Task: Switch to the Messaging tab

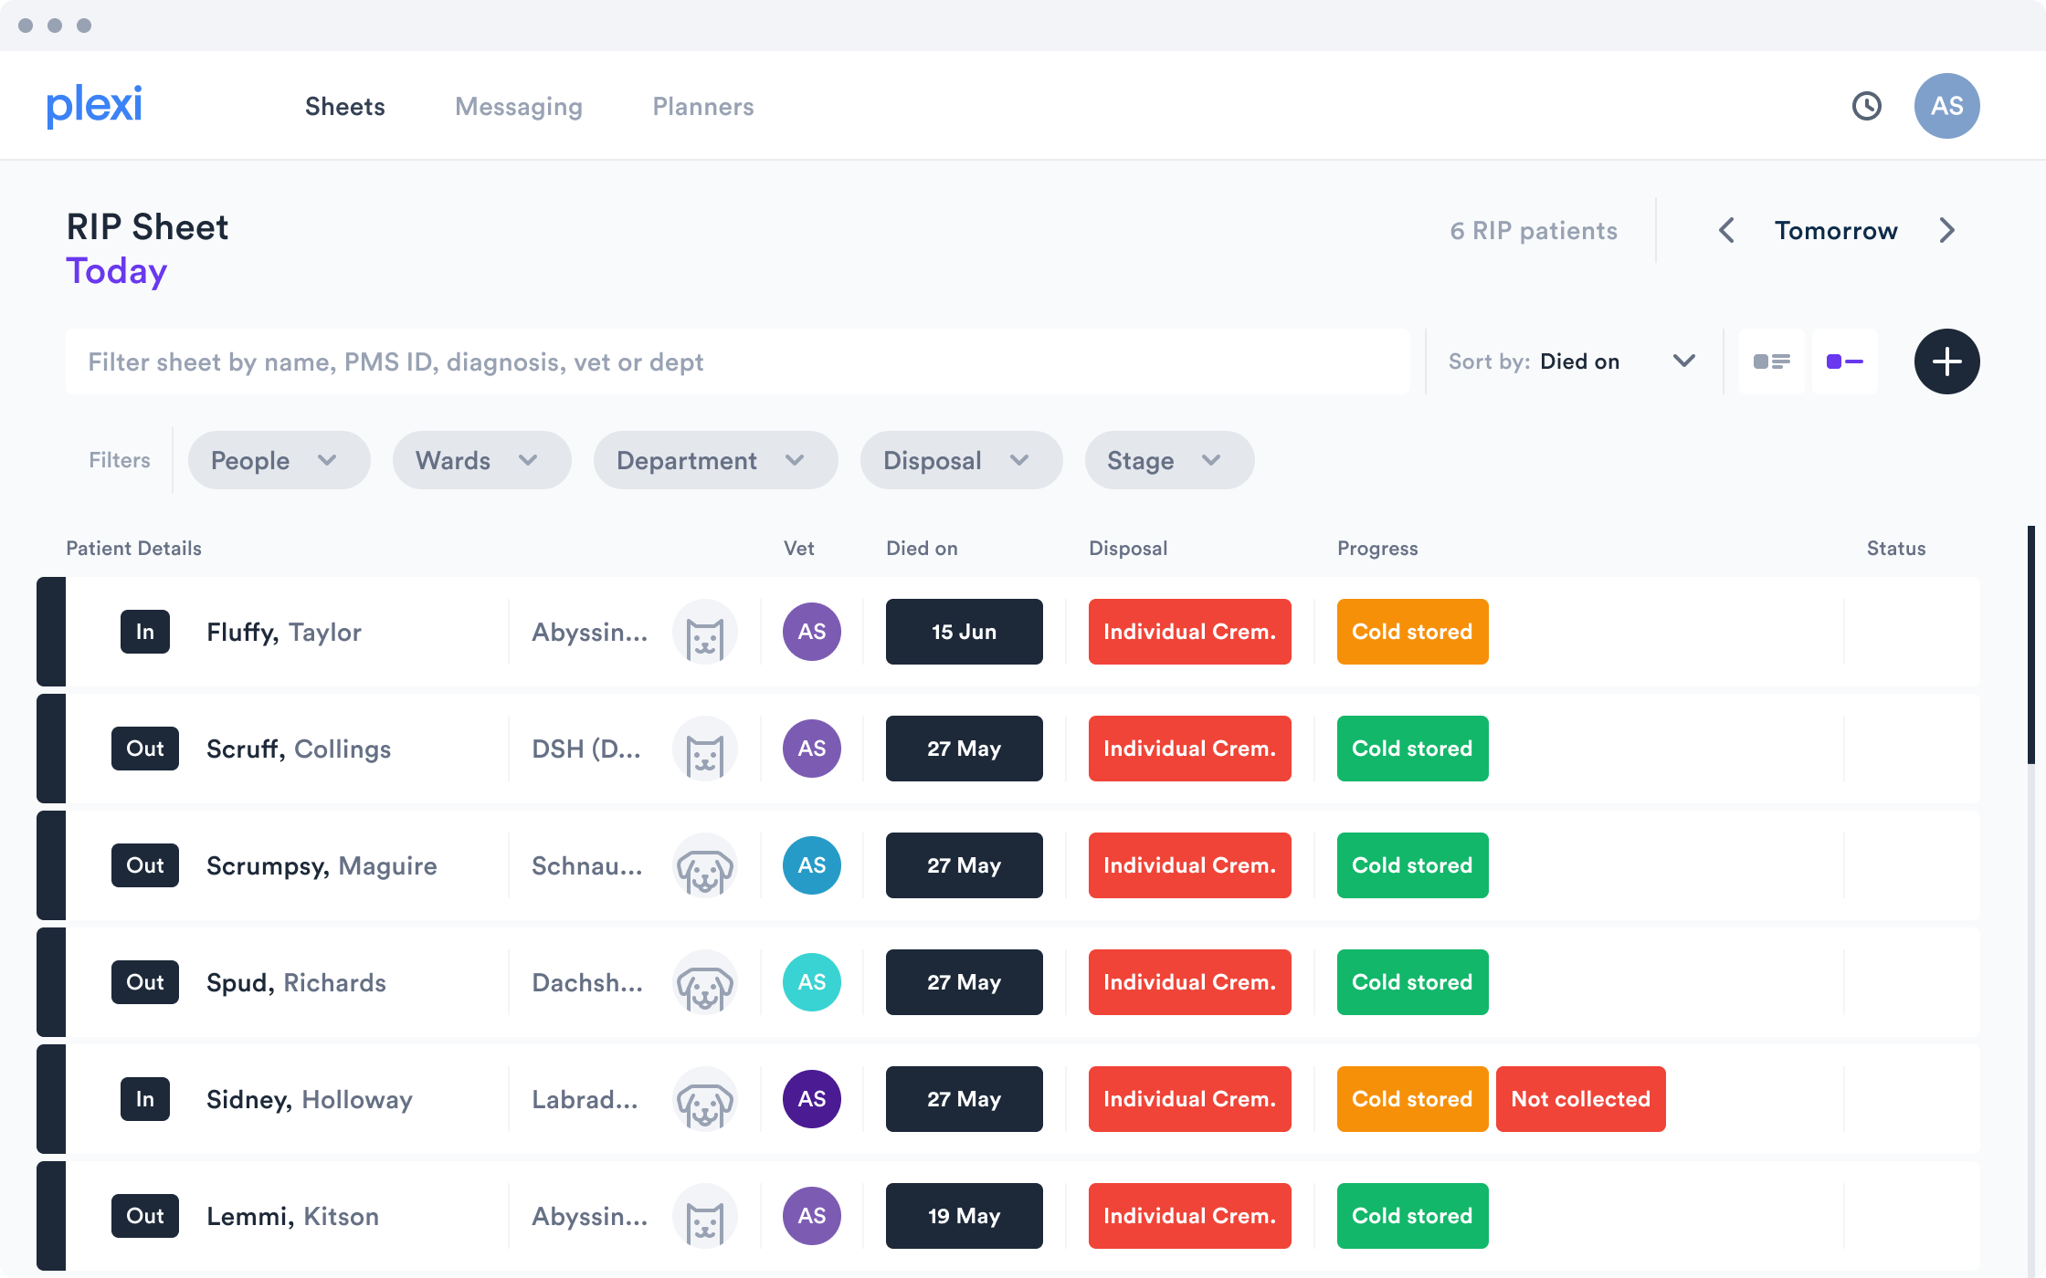Action: (x=518, y=107)
